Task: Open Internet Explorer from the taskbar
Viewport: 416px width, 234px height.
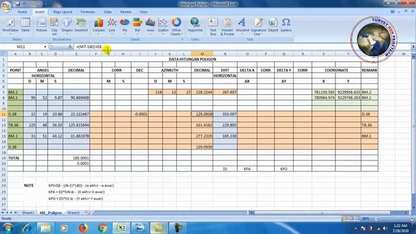Action: click(x=27, y=228)
